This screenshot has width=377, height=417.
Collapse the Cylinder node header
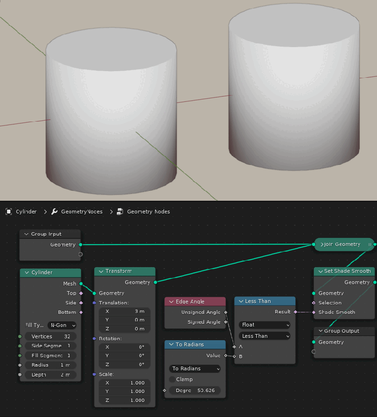click(x=26, y=272)
